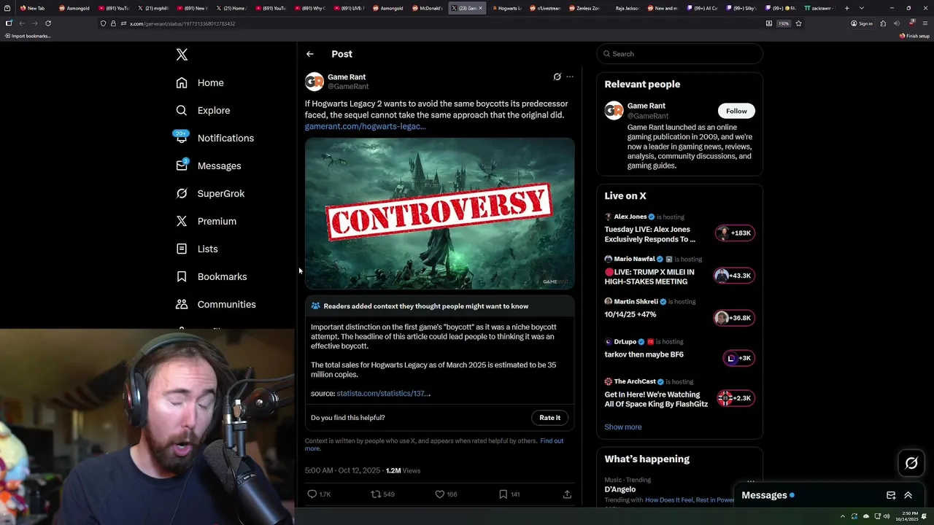Open the post's three-dot more menu

click(x=570, y=77)
